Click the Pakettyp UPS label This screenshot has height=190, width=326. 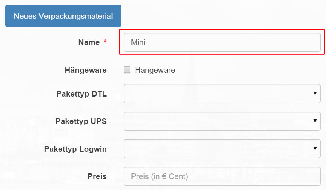click(x=81, y=121)
